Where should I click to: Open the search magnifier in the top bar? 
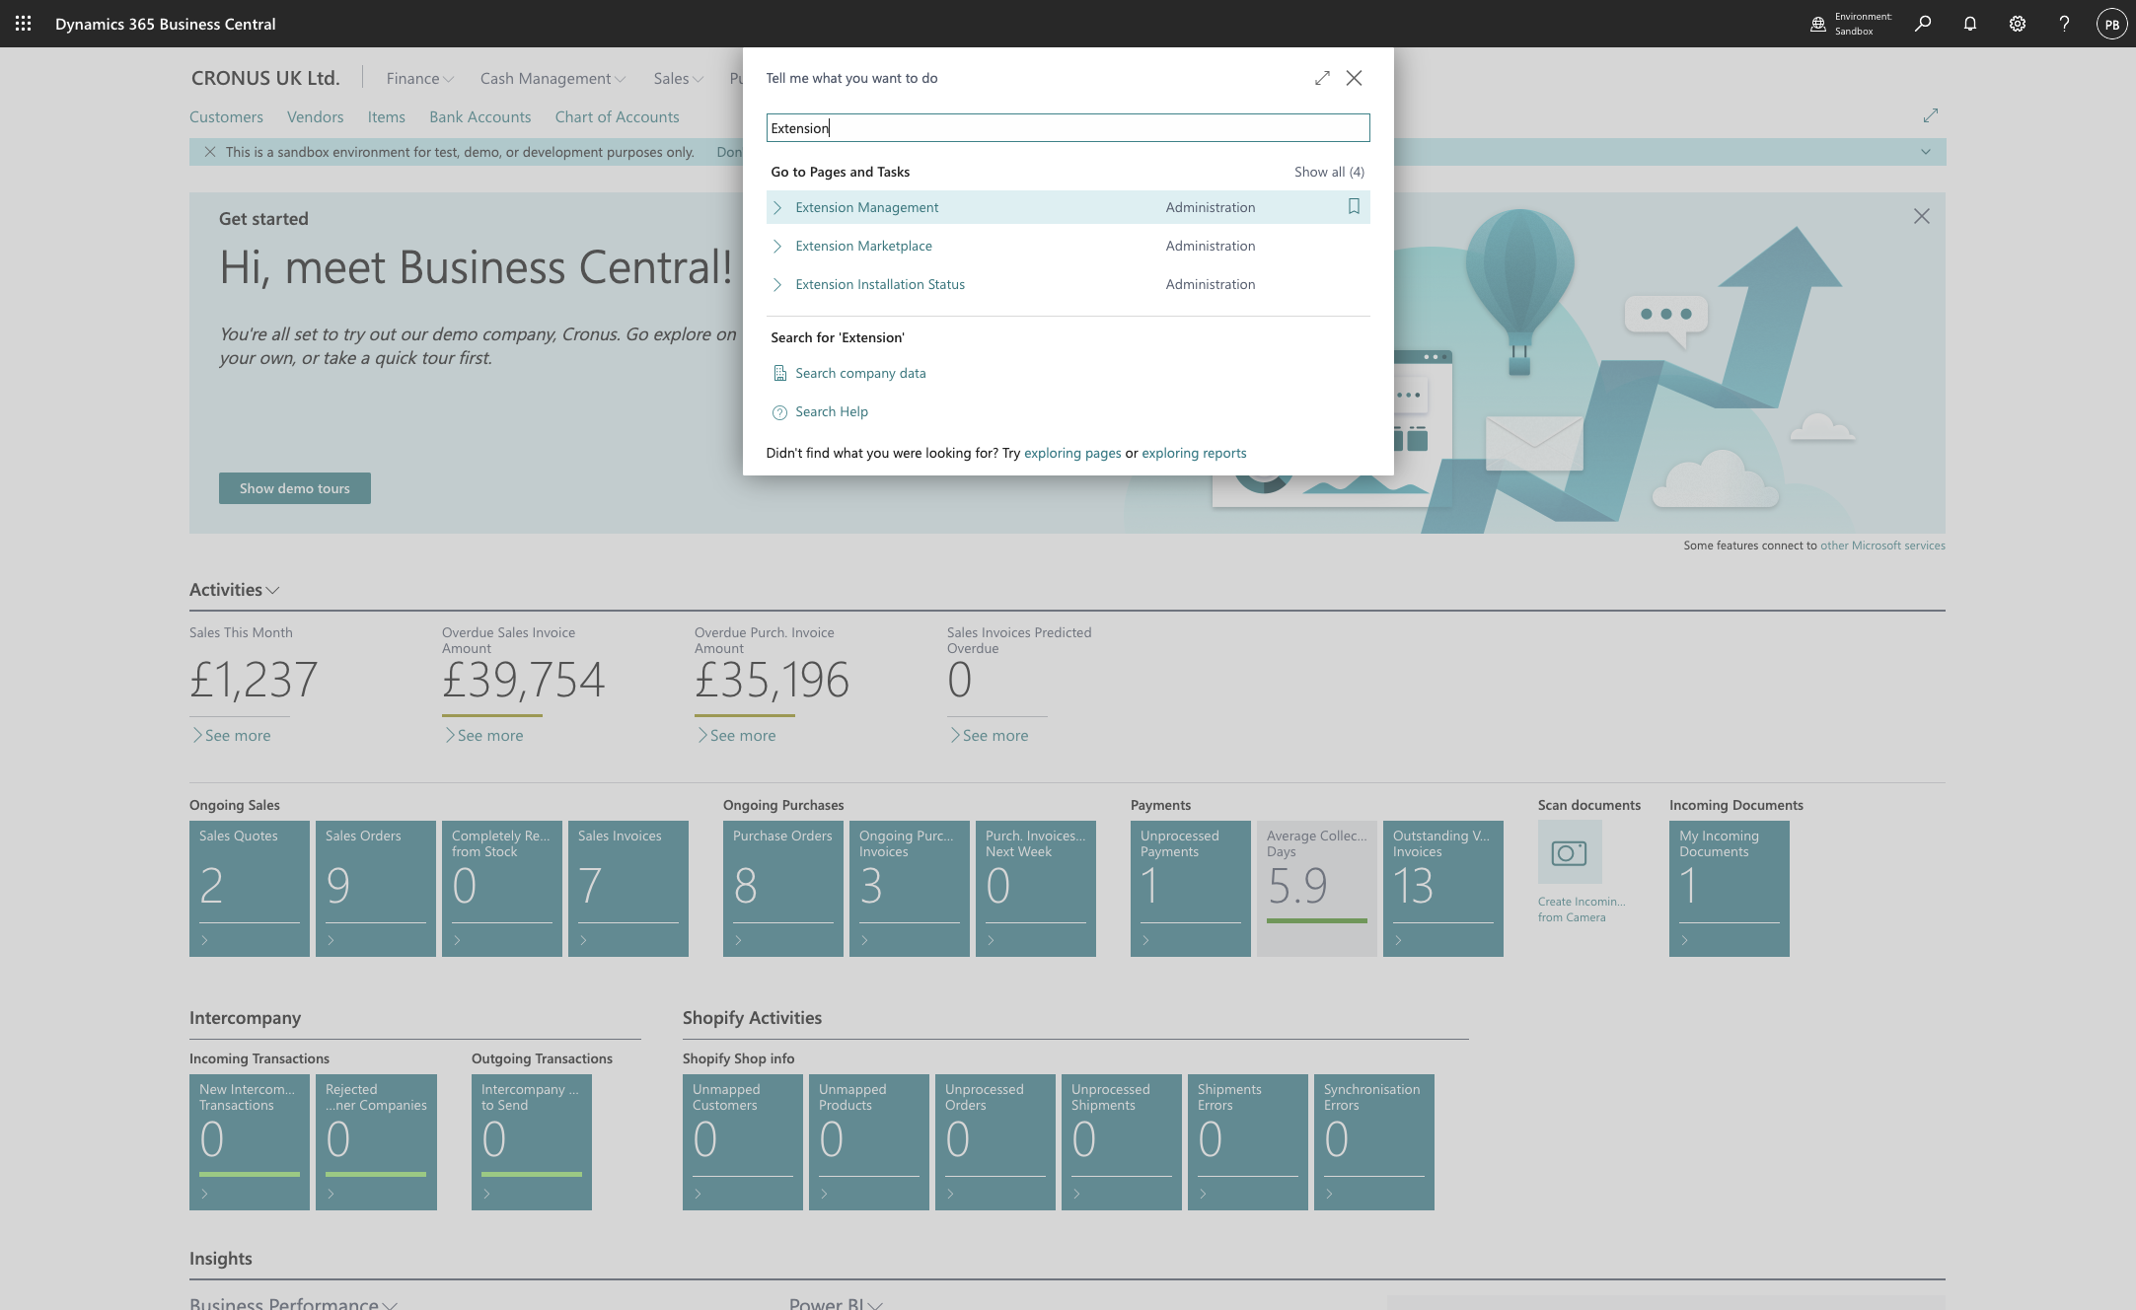pos(1923,24)
